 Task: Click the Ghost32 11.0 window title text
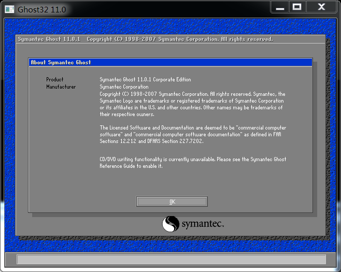[x=41, y=9]
